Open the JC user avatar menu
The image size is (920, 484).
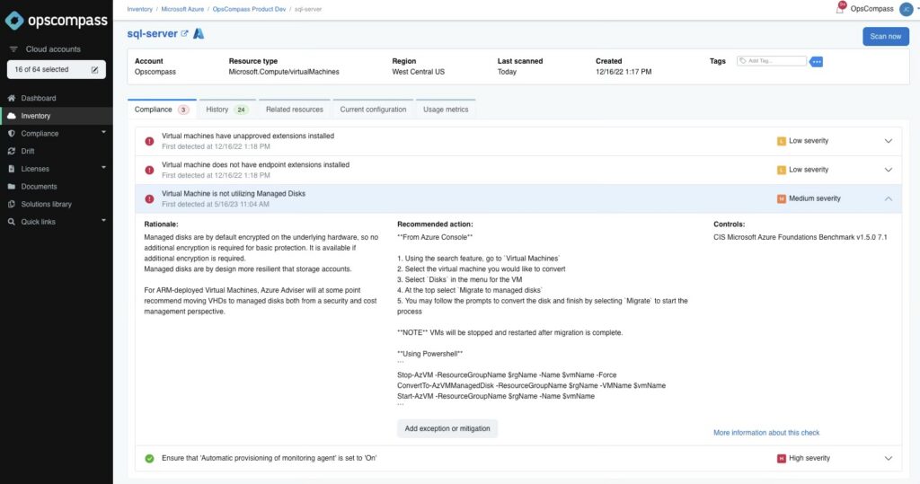tap(905, 9)
